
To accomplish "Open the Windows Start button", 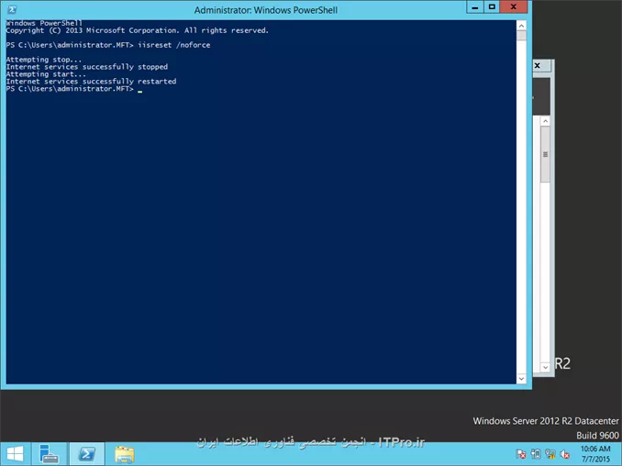I will pyautogui.click(x=15, y=454).
